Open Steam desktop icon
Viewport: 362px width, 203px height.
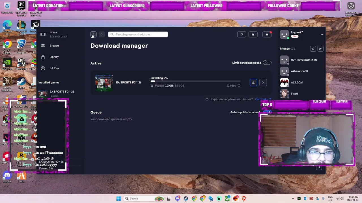[x=21, y=83]
